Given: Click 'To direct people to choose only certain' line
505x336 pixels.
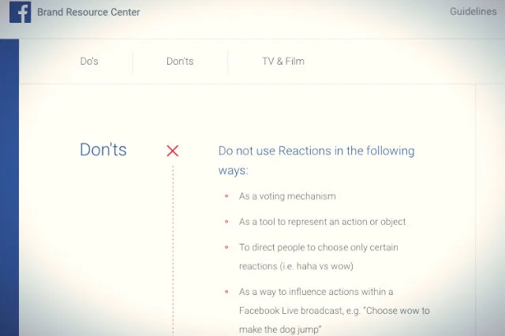Looking at the screenshot, I should 319,247.
